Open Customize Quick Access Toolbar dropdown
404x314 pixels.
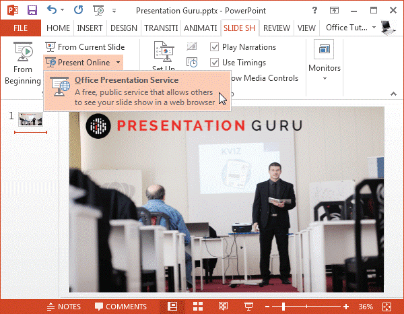pos(114,11)
